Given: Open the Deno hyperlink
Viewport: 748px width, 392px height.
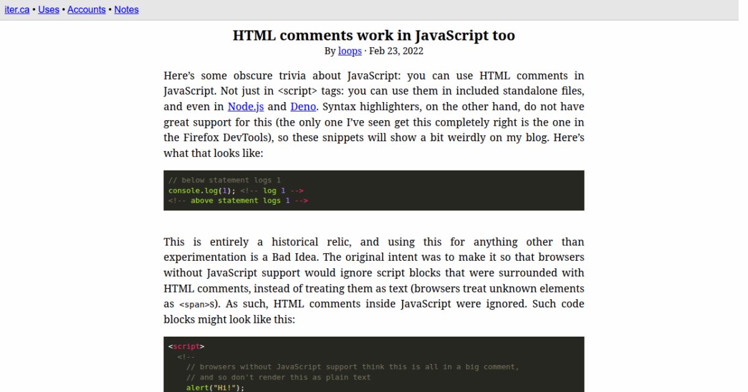Looking at the screenshot, I should [303, 106].
